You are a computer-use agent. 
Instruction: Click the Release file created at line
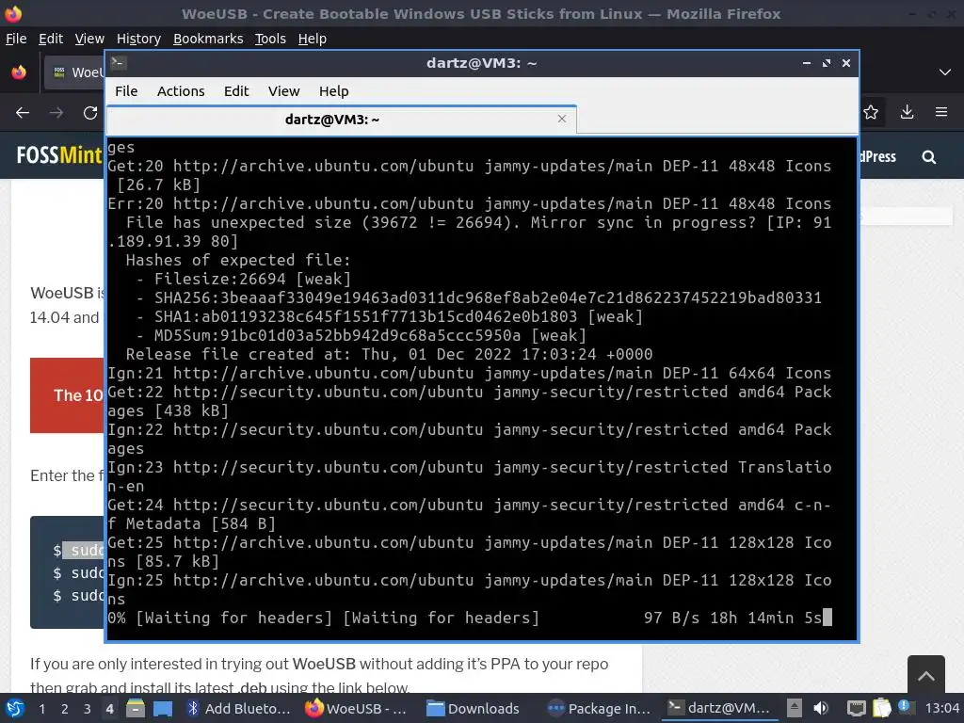pyautogui.click(x=389, y=354)
